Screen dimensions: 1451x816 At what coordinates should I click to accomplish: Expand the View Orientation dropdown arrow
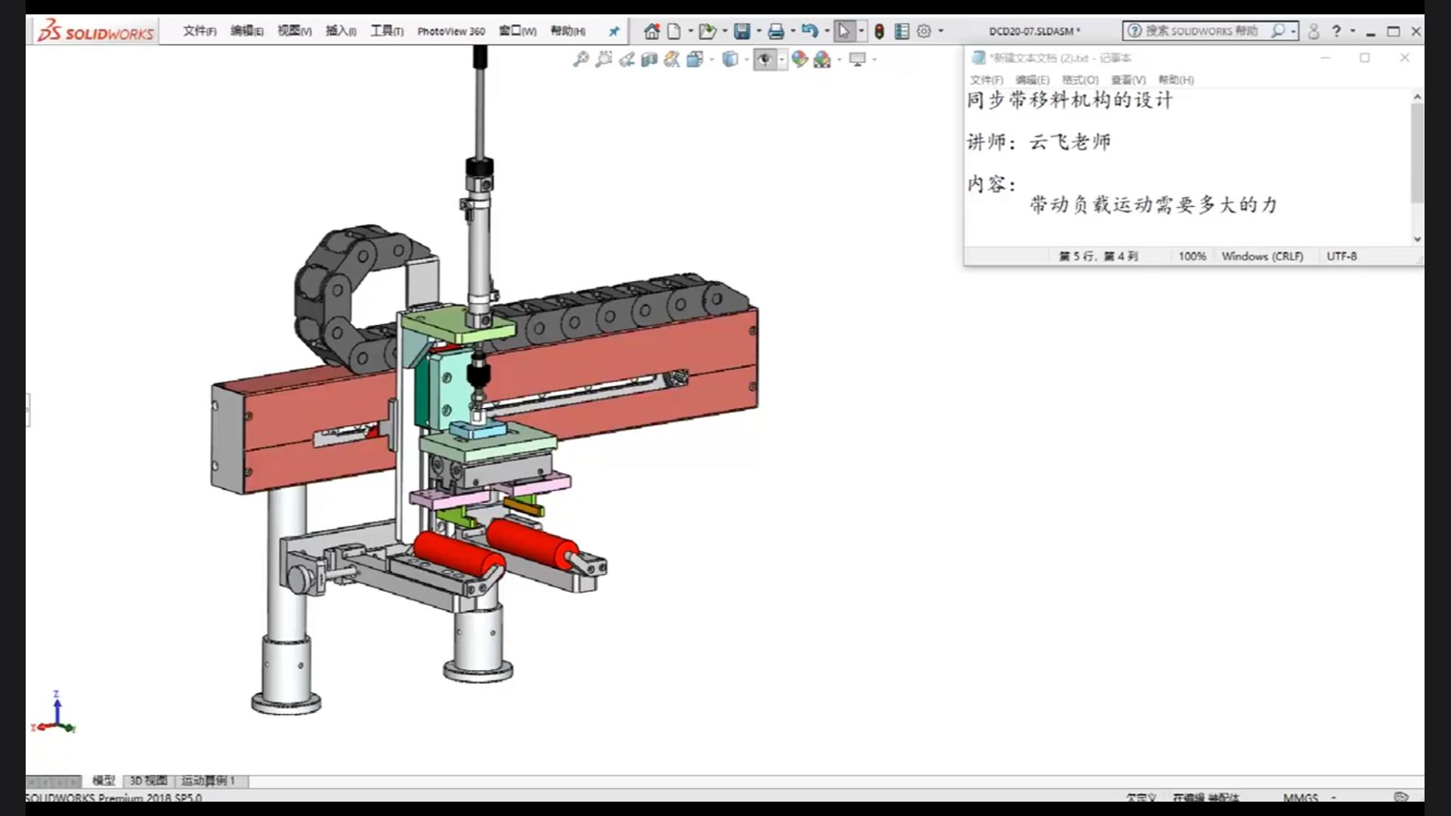click(x=712, y=59)
